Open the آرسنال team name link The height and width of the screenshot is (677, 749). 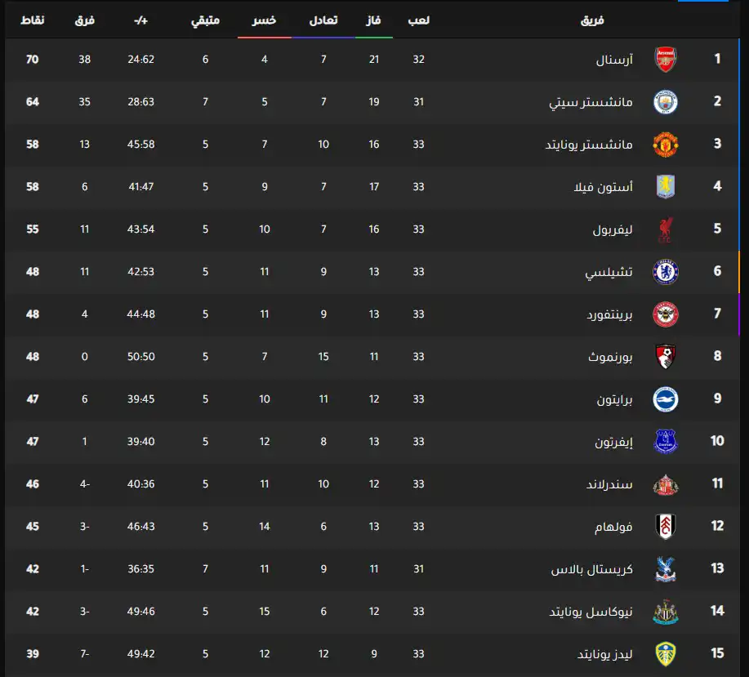(615, 60)
